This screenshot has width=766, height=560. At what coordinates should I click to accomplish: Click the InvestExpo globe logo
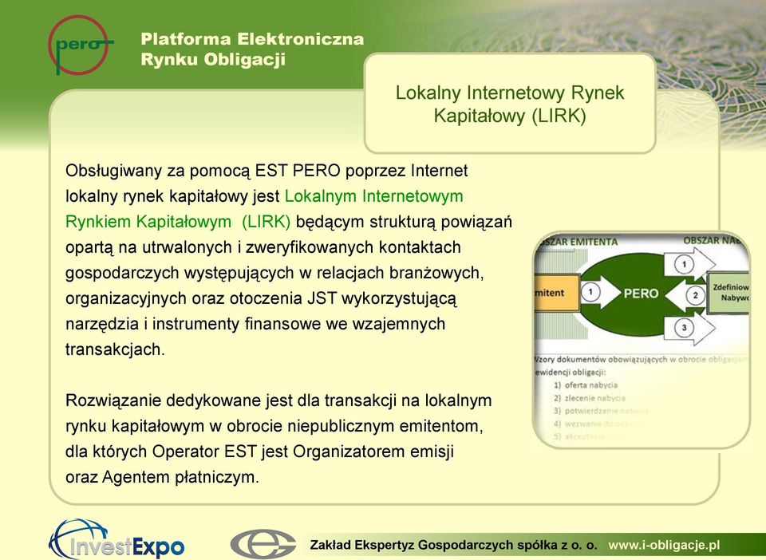pos(116,539)
